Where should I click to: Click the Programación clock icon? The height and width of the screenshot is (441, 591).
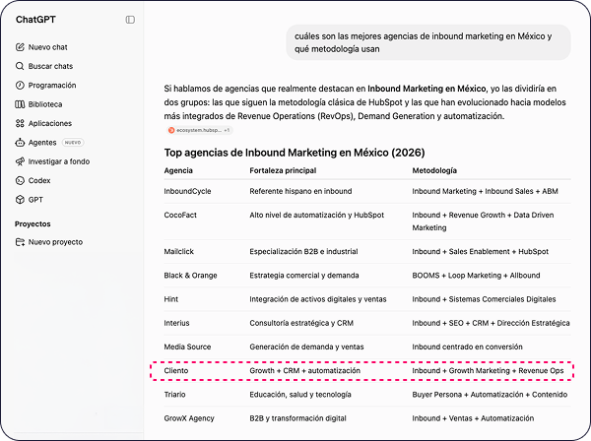click(20, 85)
